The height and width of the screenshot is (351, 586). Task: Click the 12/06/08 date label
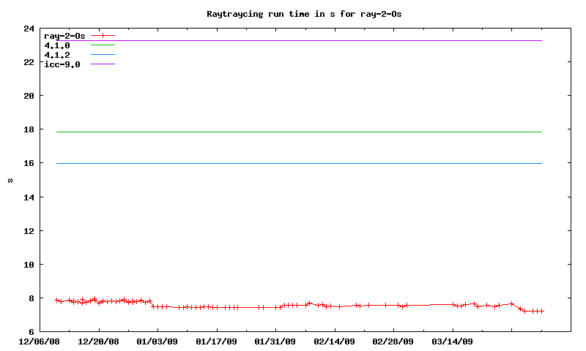39,341
